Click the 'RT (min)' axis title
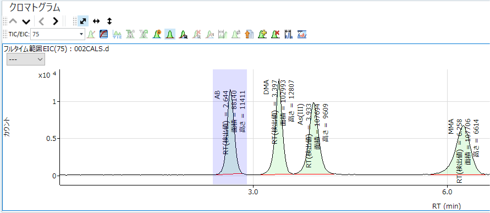The height and width of the screenshot is (213, 490). click(x=447, y=206)
